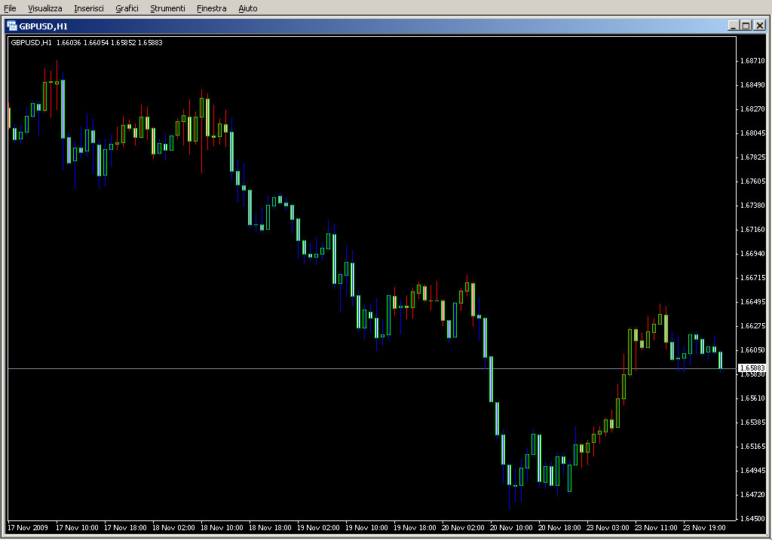Open the Aiuto help menu
The image size is (772, 540).
coord(247,8)
